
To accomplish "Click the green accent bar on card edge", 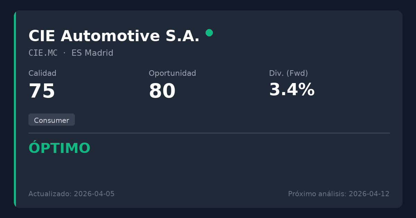I will click(x=15, y=109).
